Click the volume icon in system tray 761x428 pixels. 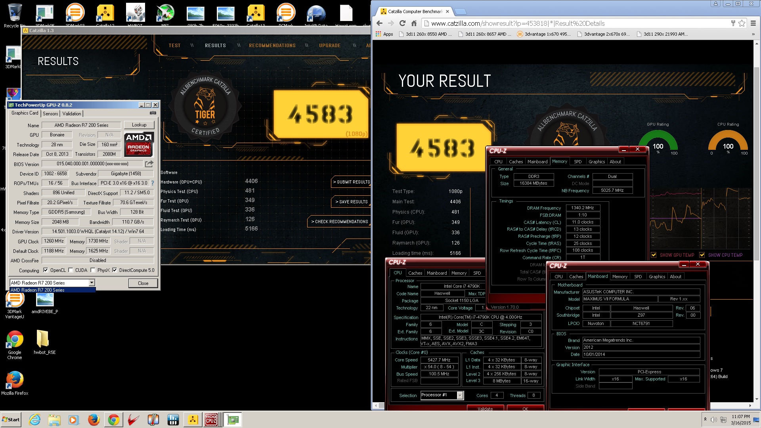pyautogui.click(x=714, y=420)
